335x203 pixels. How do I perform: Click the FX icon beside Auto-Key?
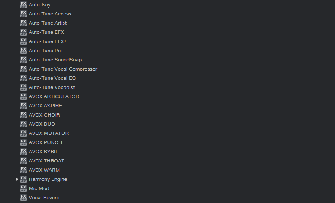click(x=23, y=5)
